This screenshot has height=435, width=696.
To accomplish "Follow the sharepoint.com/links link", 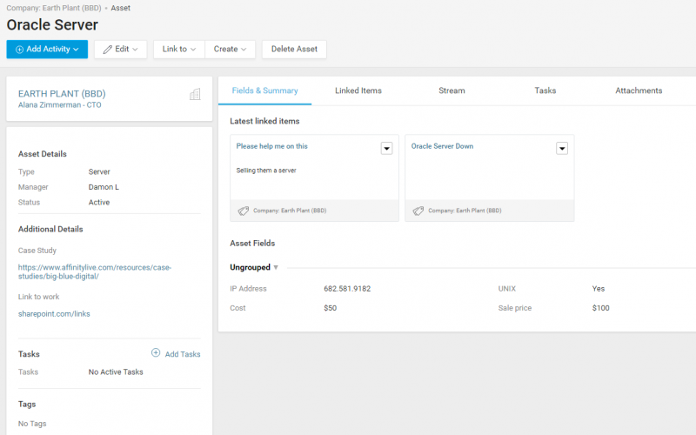I will 54,313.
